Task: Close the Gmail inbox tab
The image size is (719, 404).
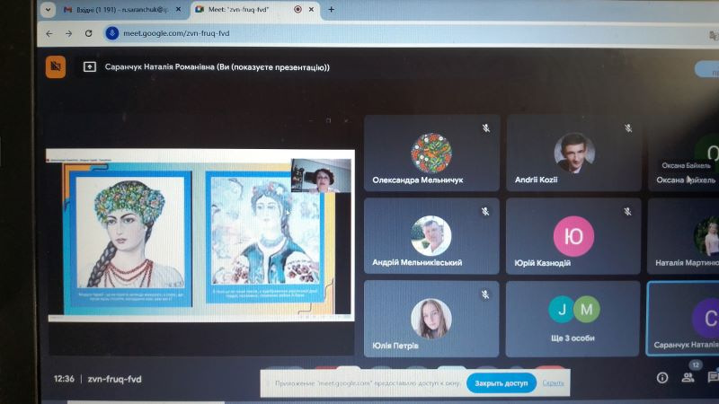Action: [178, 9]
